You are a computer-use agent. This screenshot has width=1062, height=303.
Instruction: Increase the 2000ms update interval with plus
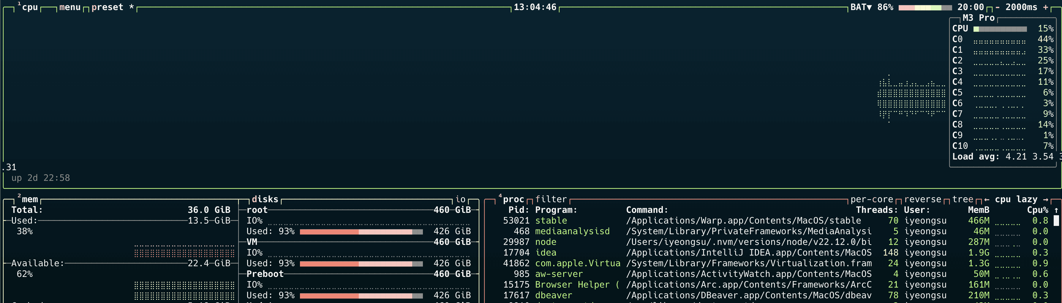[x=1045, y=7]
